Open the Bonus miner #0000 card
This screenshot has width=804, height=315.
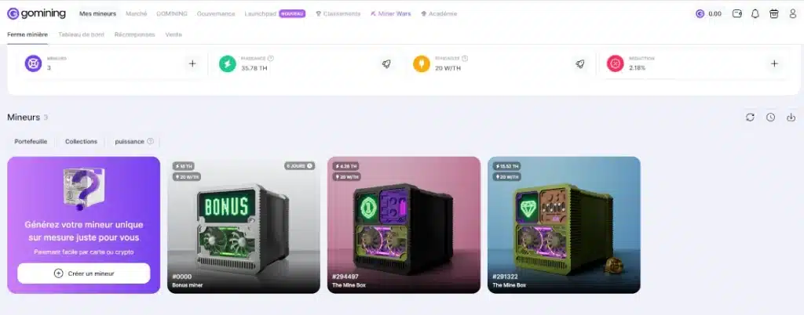tap(243, 225)
